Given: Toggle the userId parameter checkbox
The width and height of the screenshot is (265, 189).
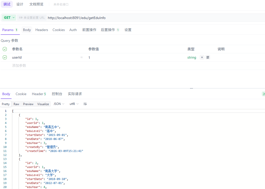Looking at the screenshot, I should 5,57.
